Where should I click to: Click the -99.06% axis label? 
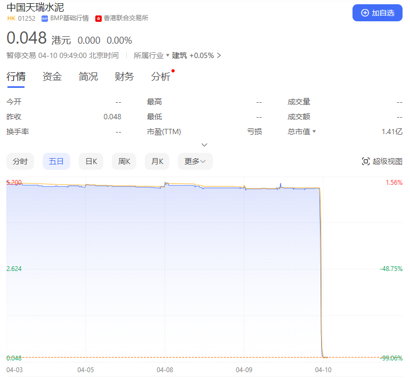click(391, 358)
